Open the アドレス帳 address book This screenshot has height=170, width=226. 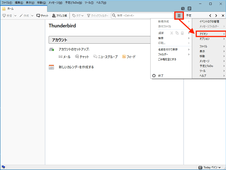(x=60, y=16)
